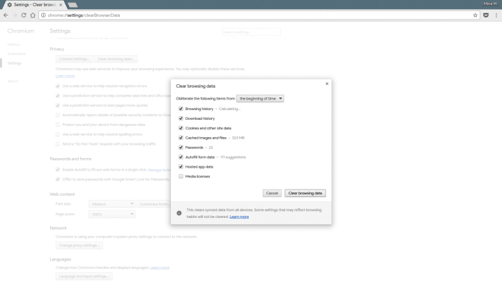Click background Clear browsing data... button
This screenshot has height=282, width=502.
point(116,58)
